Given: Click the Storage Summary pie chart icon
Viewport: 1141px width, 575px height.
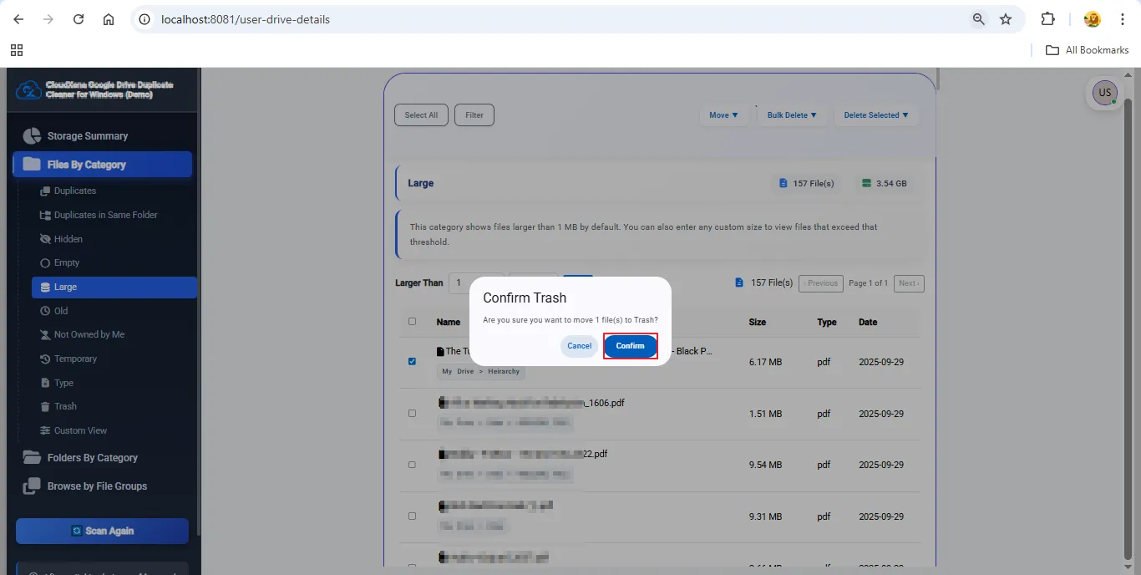Looking at the screenshot, I should (32, 135).
